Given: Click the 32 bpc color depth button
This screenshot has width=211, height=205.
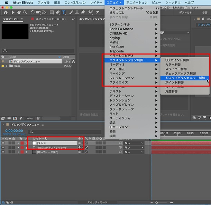Looking at the screenshot, I should (30, 118).
